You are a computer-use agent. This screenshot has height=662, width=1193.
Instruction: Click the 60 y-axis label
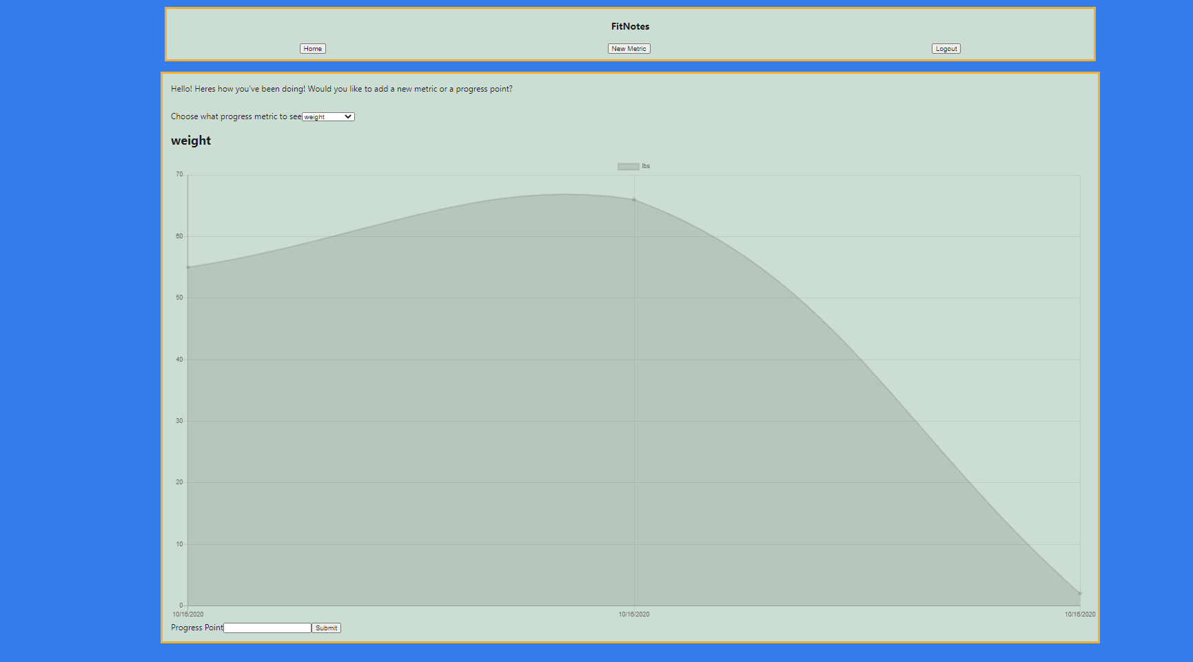click(x=179, y=236)
